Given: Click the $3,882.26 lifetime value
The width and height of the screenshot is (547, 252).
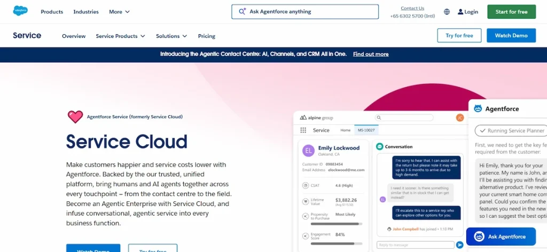Looking at the screenshot, I should (x=346, y=200).
